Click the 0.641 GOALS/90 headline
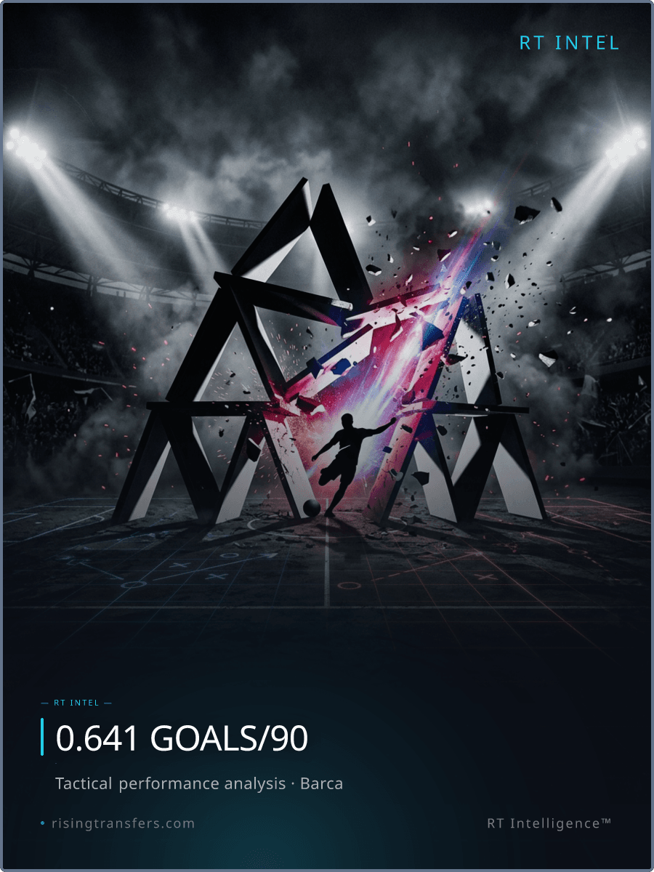This screenshot has width=654, height=872. pos(182,738)
